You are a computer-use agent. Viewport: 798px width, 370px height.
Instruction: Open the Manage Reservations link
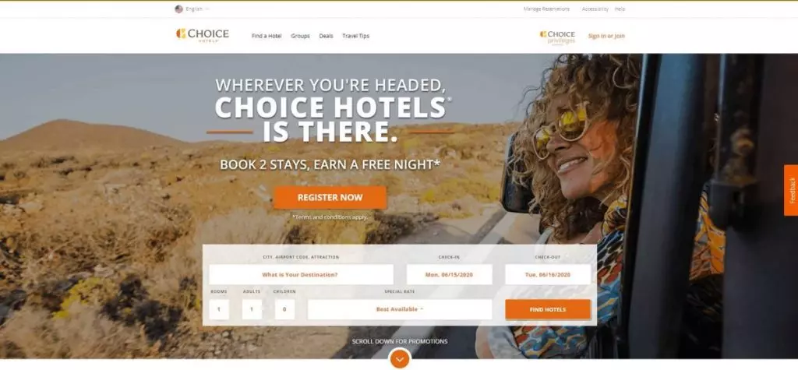coord(546,9)
